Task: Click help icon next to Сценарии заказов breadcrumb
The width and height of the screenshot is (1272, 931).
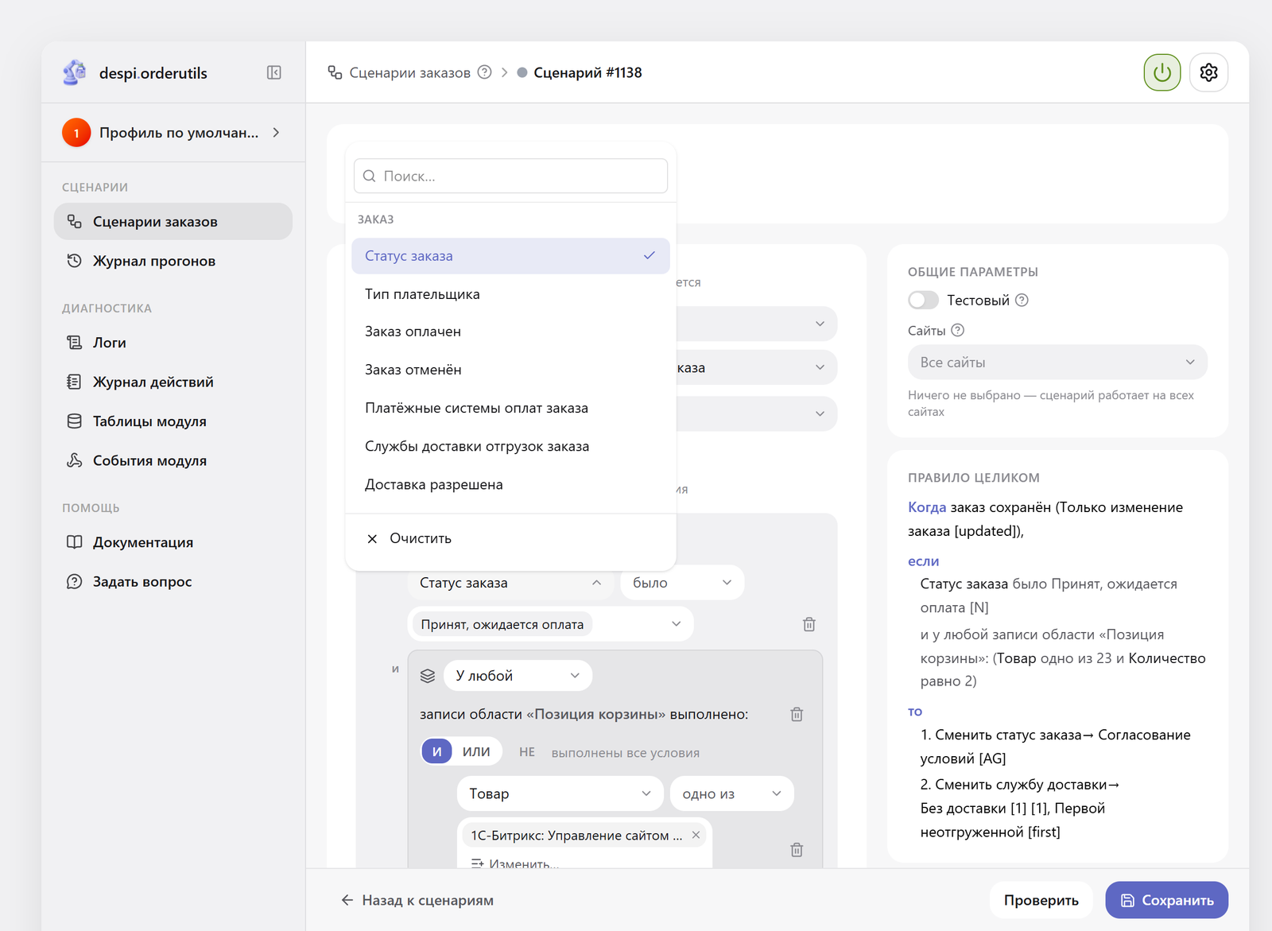Action: tap(484, 72)
